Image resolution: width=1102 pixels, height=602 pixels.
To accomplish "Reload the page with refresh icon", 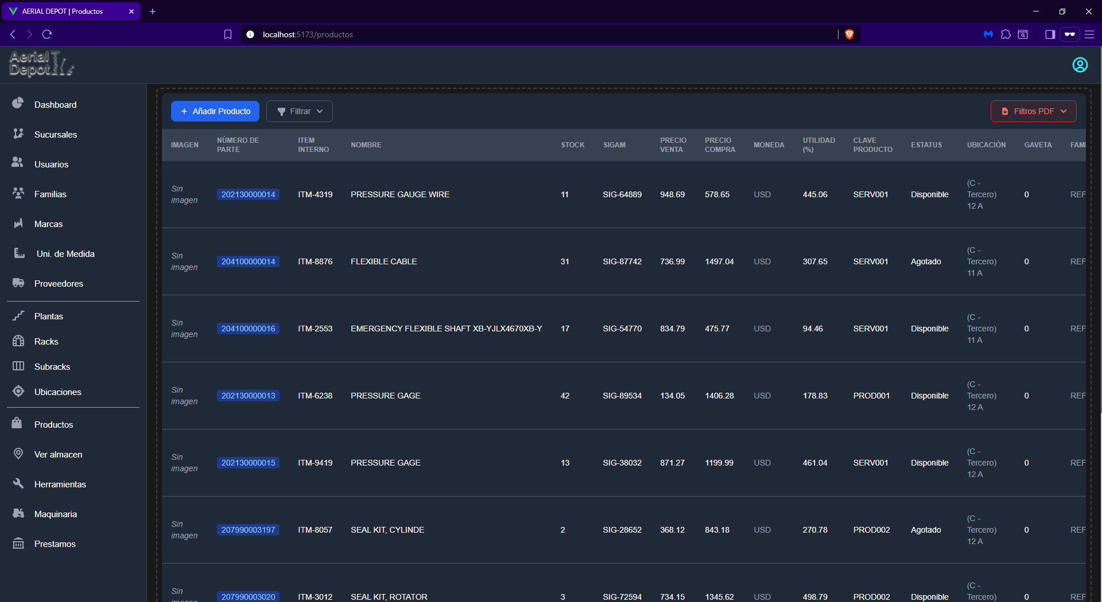I will tap(47, 34).
